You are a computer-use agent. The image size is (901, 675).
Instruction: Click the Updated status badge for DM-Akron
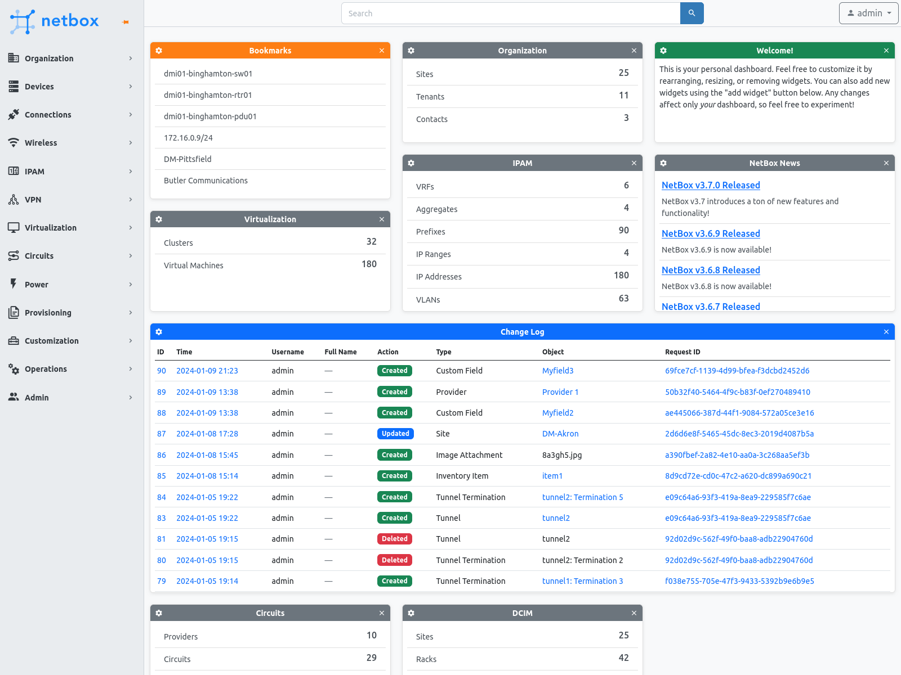(395, 434)
